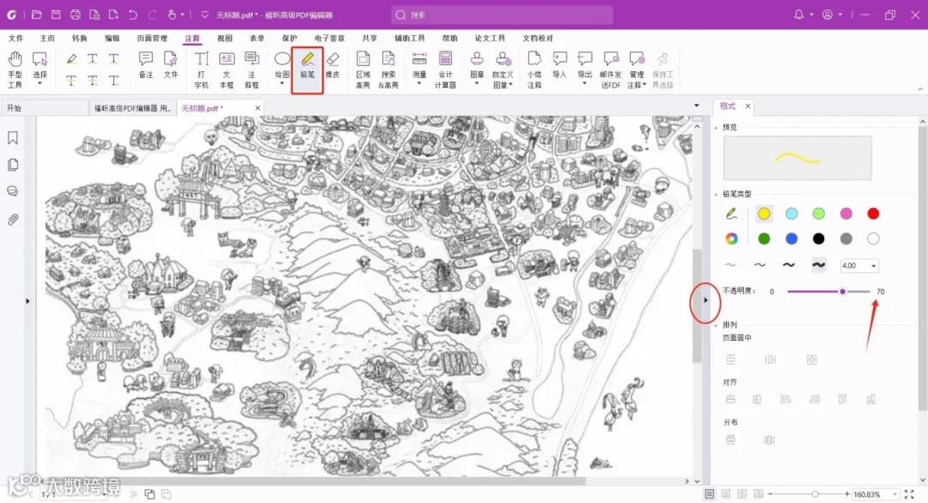Pick the yellow pencil color swatch
This screenshot has height=503, width=928.
(x=764, y=214)
